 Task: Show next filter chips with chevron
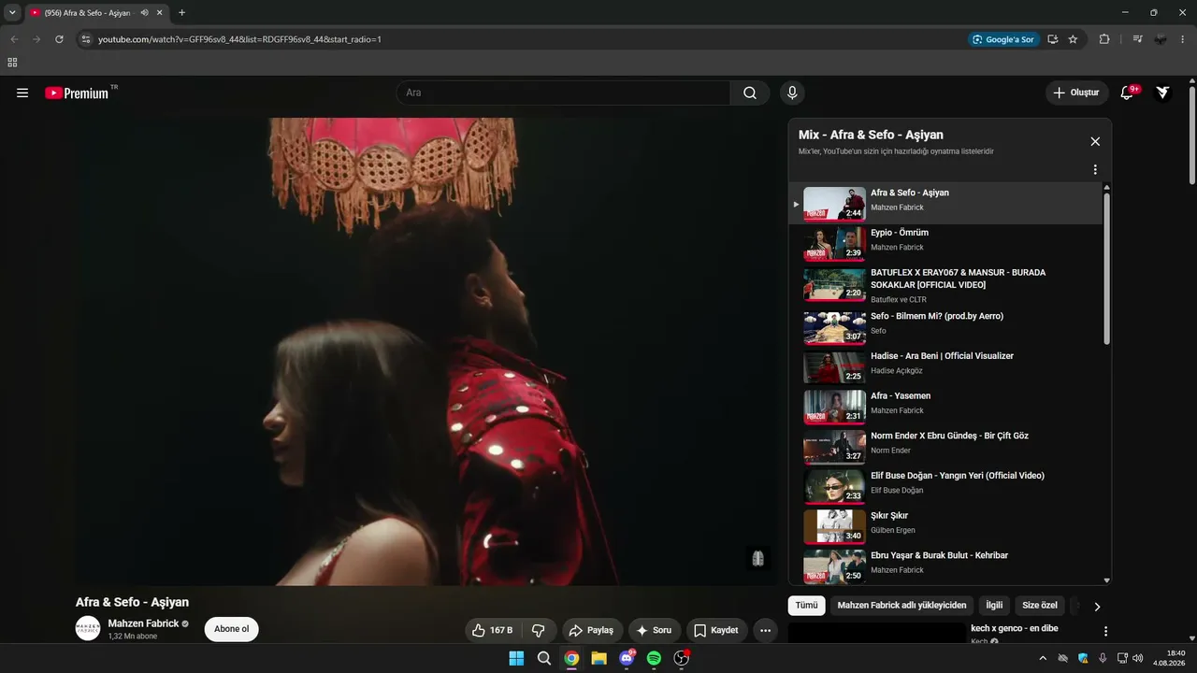(x=1097, y=606)
